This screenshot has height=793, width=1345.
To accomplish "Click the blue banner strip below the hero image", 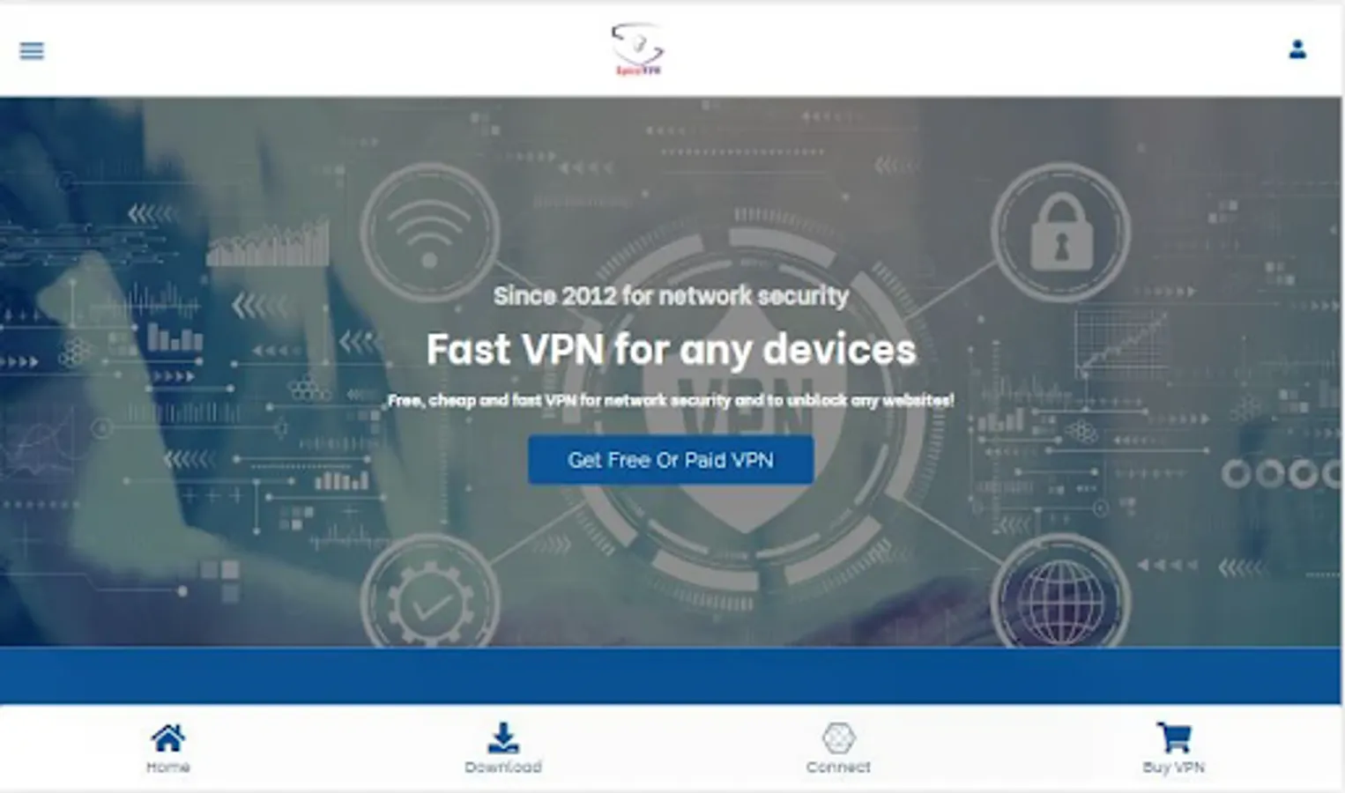I will 671,676.
